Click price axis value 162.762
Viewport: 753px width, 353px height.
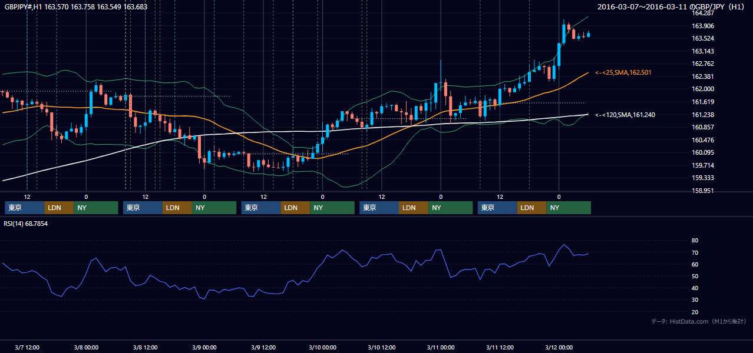point(702,64)
